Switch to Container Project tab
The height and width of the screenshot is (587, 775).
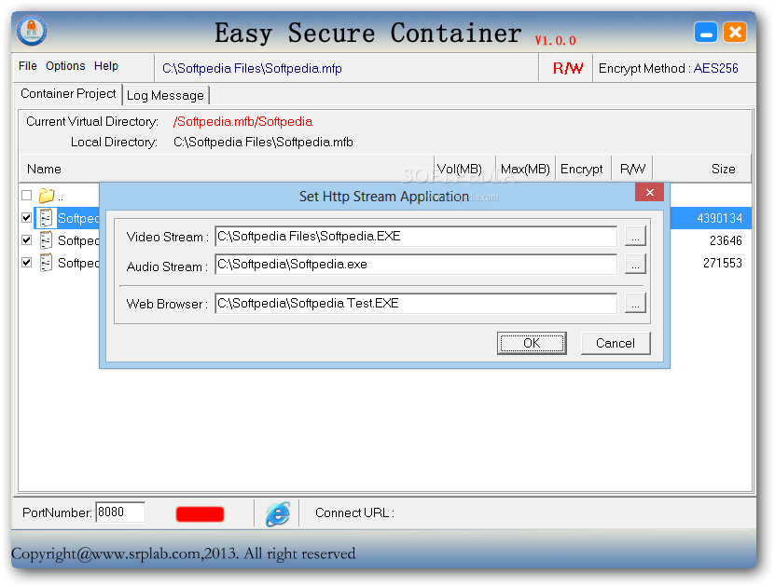pyautogui.click(x=68, y=94)
